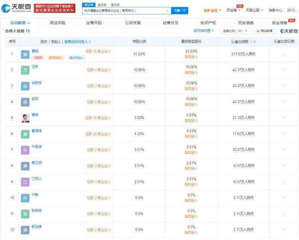The width and height of the screenshot is (299, 240).
Task: Open 任职 28 家企业 link
Action: [98, 134]
